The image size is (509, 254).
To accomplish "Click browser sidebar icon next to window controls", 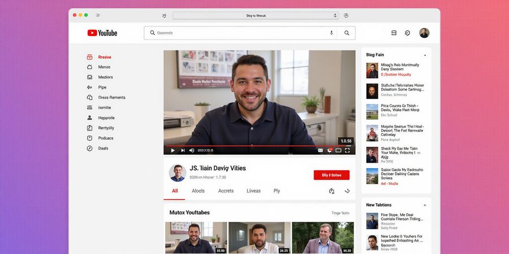I will pos(98,15).
